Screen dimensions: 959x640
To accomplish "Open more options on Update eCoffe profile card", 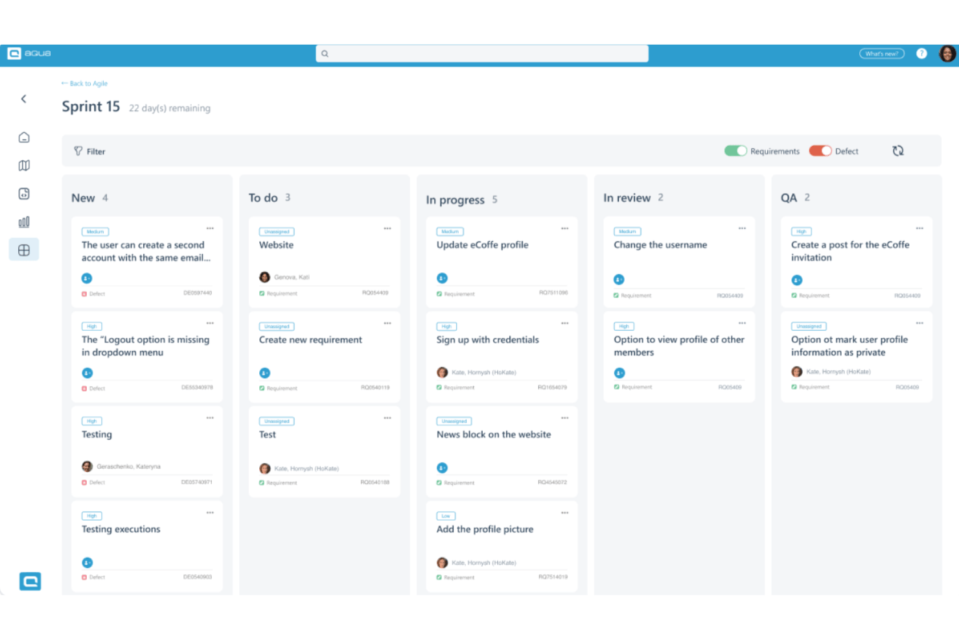I will click(x=565, y=228).
